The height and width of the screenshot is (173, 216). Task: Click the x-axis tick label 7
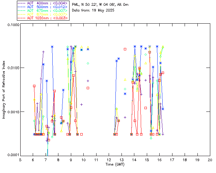[46, 160]
